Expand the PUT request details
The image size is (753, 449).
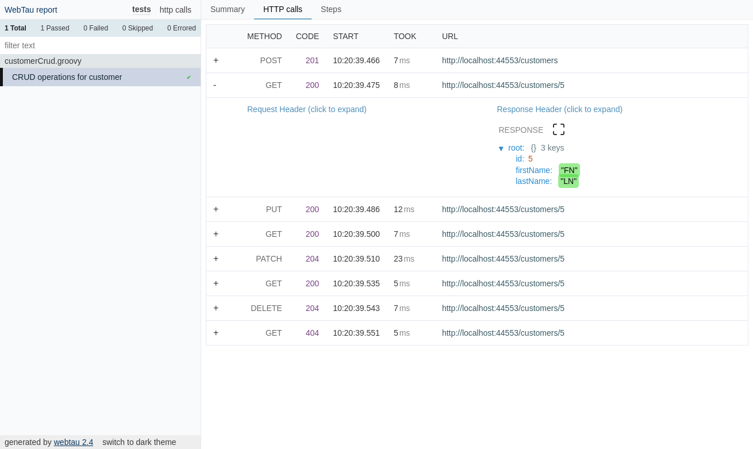point(216,209)
